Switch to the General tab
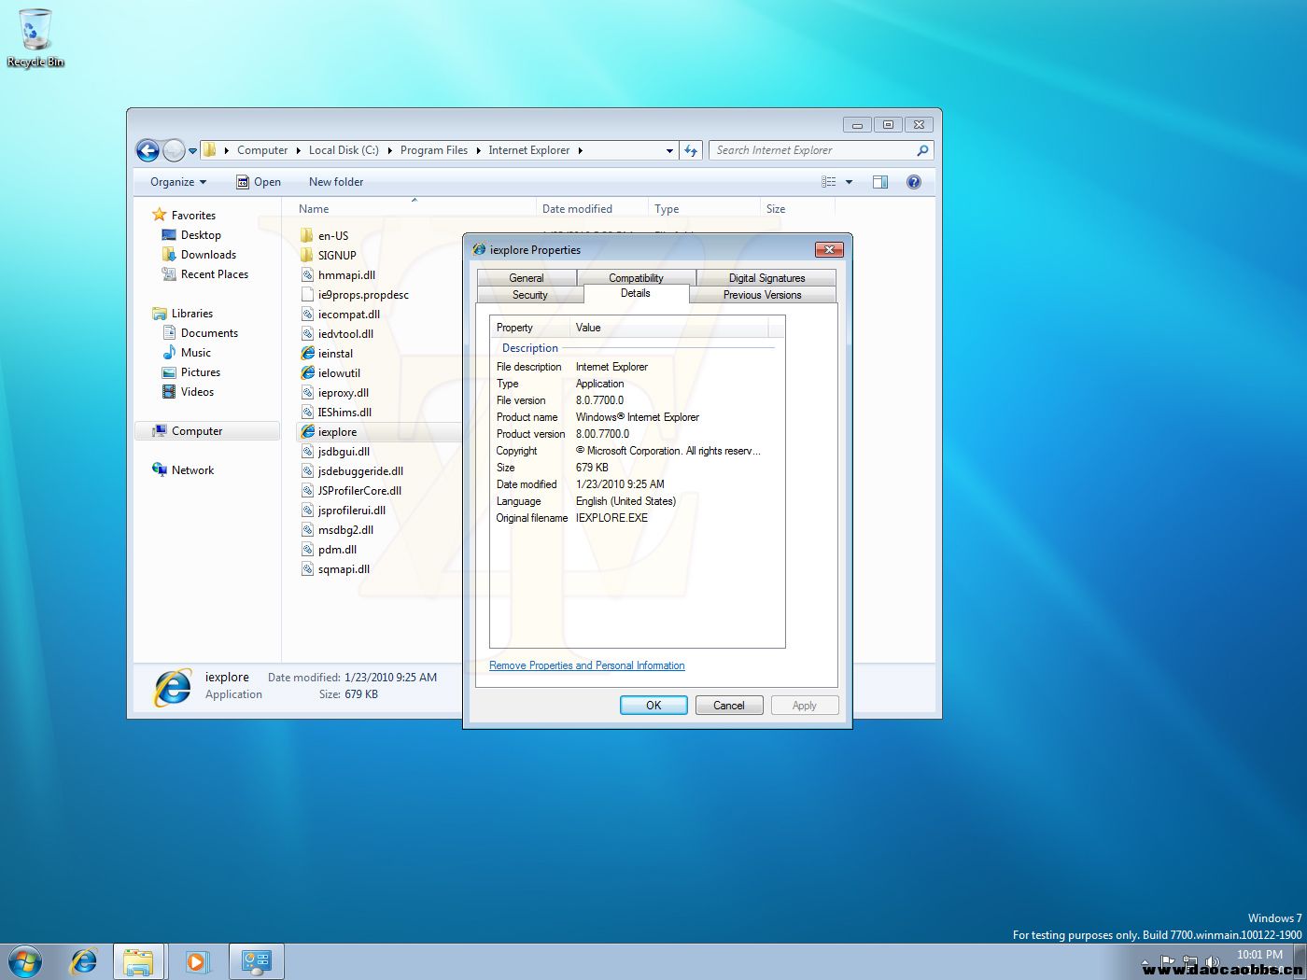Viewport: 1307px width, 980px height. tap(526, 278)
